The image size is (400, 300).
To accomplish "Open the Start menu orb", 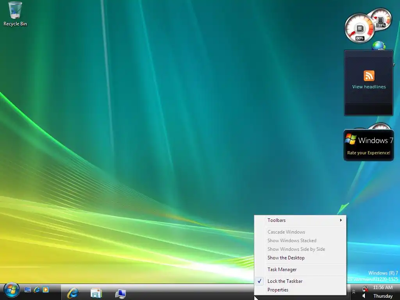I will [11, 291].
